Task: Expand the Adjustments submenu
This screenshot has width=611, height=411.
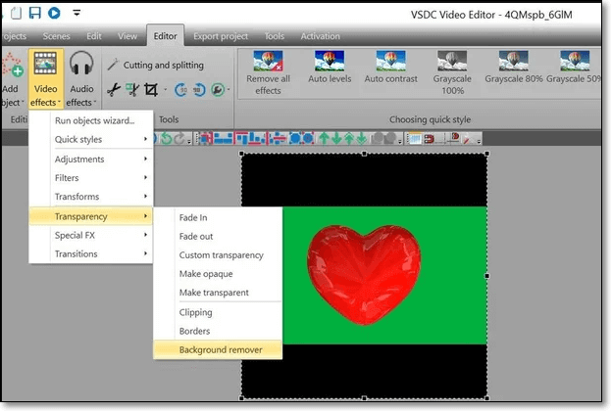Action: point(90,159)
